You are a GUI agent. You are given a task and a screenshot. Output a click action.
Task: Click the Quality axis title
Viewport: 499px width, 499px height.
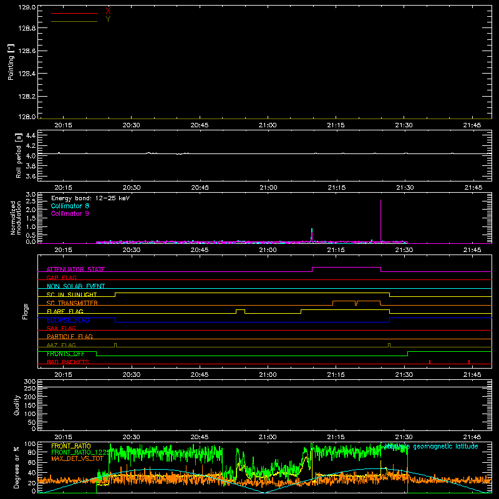[x=17, y=405]
